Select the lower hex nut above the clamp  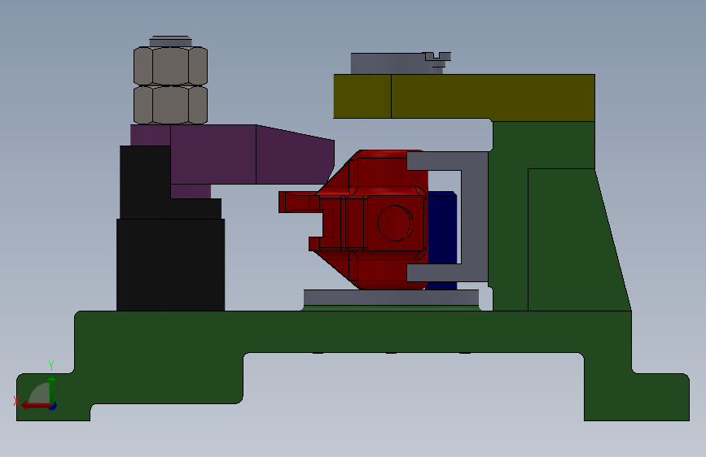coord(171,105)
